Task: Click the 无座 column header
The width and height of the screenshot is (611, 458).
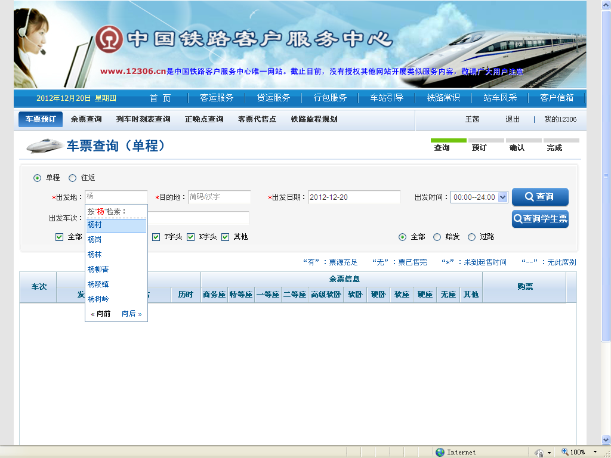Action: pos(448,295)
